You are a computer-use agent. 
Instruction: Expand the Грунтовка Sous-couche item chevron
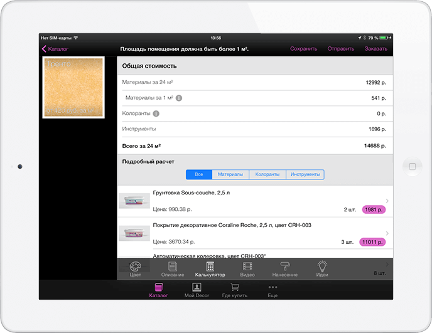387,201
